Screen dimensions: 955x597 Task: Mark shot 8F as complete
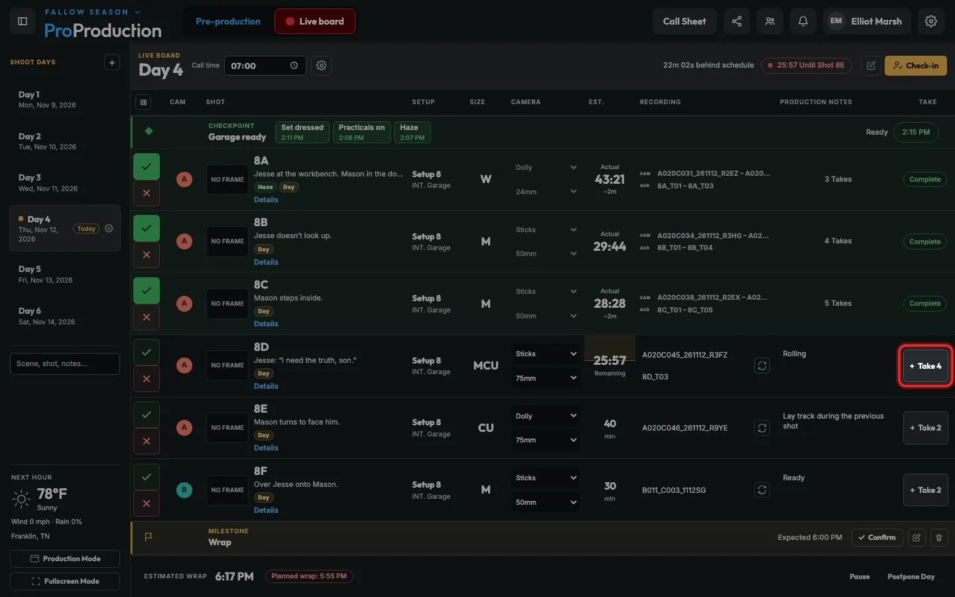tap(147, 477)
